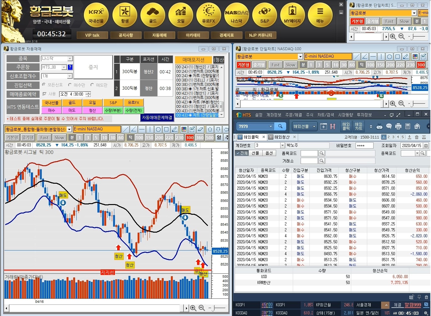Open the 오일 oil market button

pos(181,15)
